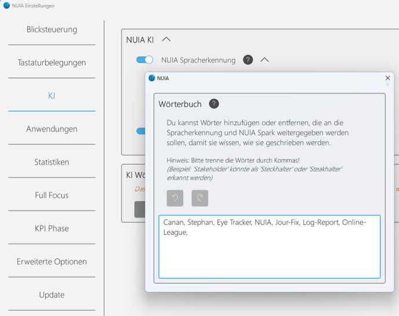Image resolution: width=399 pixels, height=316 pixels.
Task: Click the undo button in Wörterbuch
Action: 175,198
